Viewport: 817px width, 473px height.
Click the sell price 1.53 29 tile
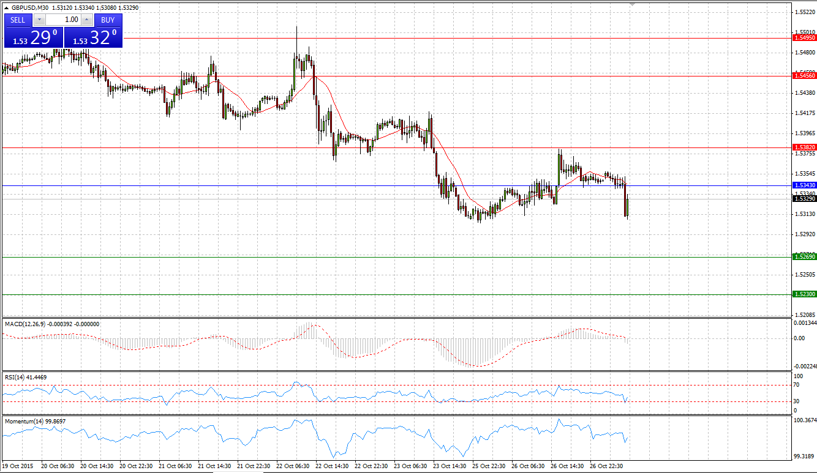point(34,37)
